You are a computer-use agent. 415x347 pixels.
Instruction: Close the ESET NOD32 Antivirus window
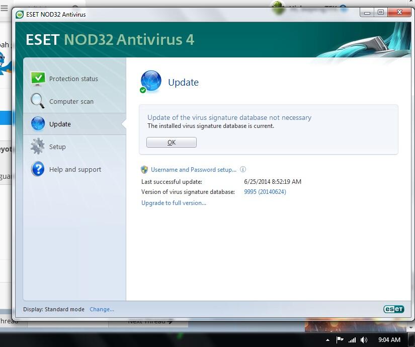(399, 13)
